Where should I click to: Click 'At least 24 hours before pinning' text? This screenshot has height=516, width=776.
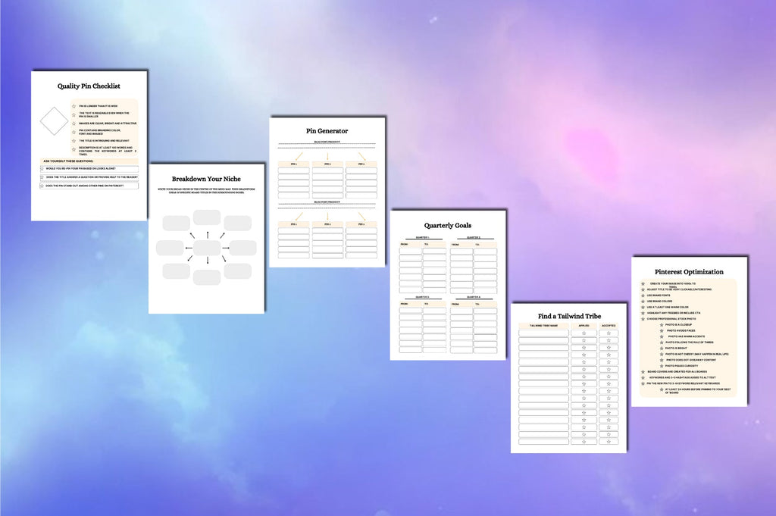point(698,389)
